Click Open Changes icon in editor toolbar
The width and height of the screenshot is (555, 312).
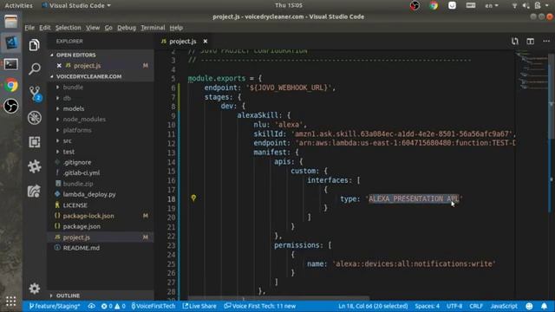(x=514, y=42)
